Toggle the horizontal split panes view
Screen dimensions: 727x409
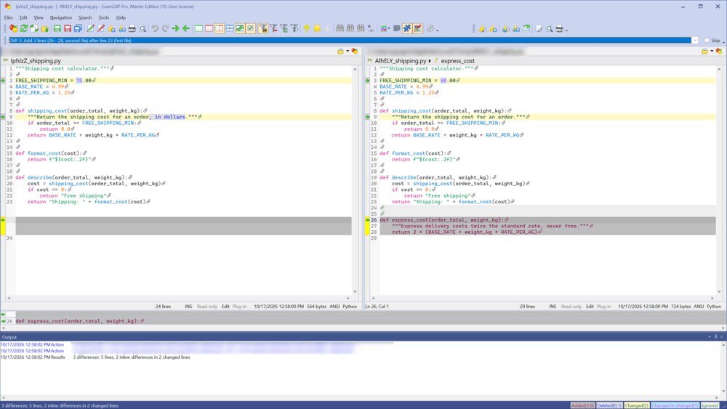[x=230, y=29]
